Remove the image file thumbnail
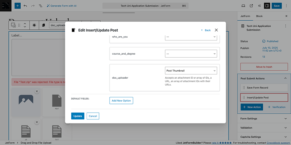 37,91
